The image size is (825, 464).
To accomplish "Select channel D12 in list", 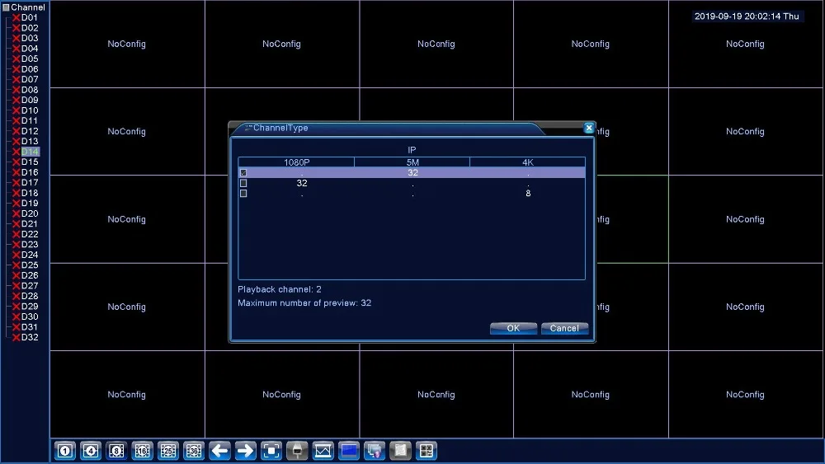I will click(30, 131).
